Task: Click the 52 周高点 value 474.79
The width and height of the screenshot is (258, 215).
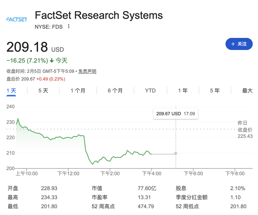Action: [x=146, y=206]
